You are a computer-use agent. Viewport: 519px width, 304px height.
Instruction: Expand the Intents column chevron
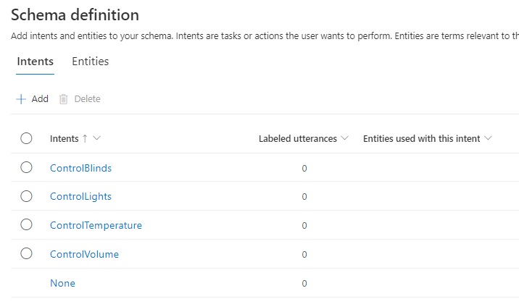point(97,139)
